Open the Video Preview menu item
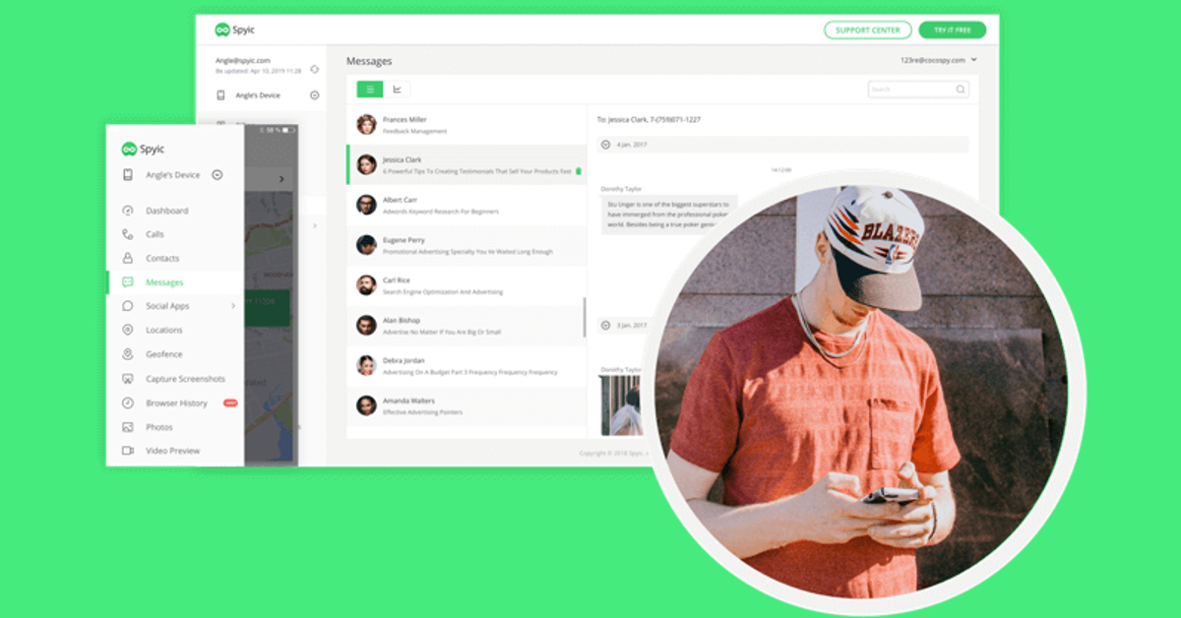The image size is (1181, 618). [172, 451]
